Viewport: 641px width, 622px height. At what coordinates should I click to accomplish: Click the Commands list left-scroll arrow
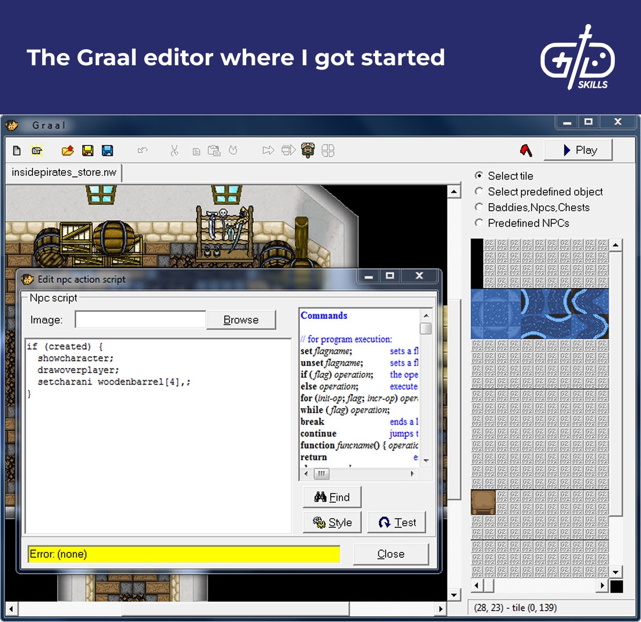coord(306,474)
